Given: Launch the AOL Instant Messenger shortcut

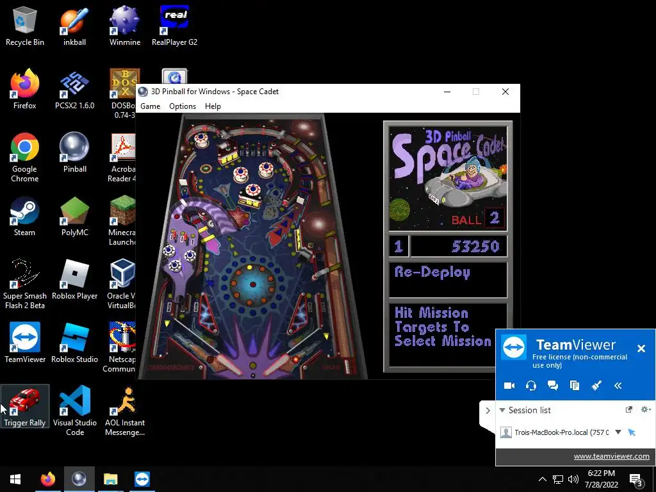Looking at the screenshot, I should [125, 411].
